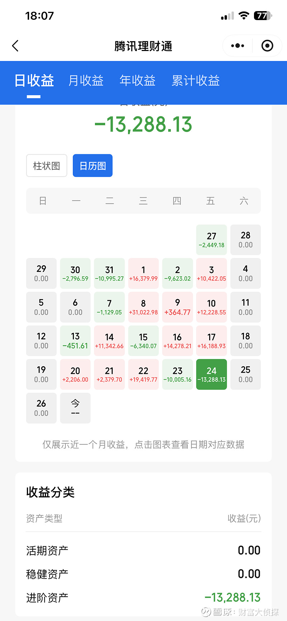Select calendar day 5
Screen dimensions: 287x621
(x=41, y=307)
